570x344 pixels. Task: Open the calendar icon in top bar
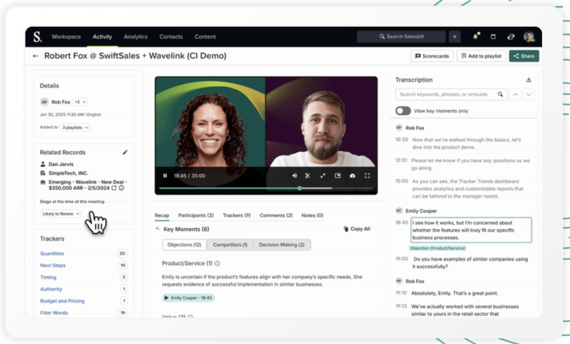[x=493, y=37]
